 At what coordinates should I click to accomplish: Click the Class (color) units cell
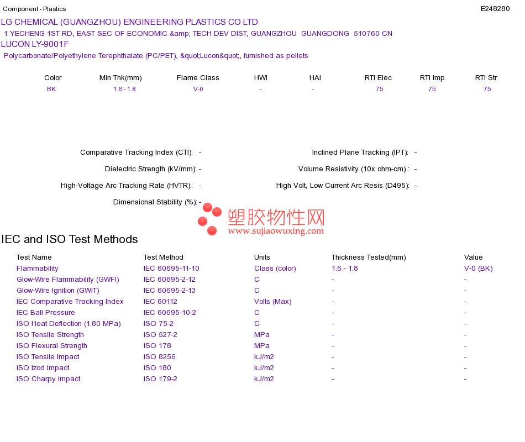[275, 268]
